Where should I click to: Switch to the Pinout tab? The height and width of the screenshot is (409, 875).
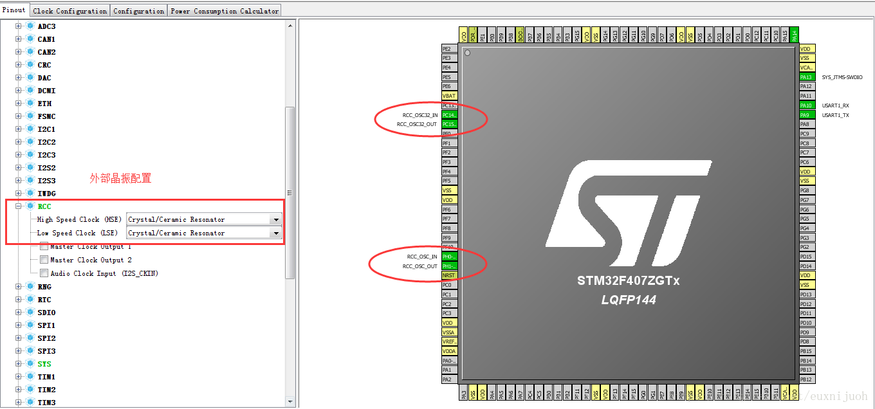point(14,10)
